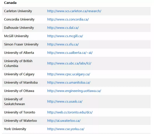
Task: Open the Toronto web.cs.toronto.edu link
Action: pyautogui.click(x=70, y=112)
